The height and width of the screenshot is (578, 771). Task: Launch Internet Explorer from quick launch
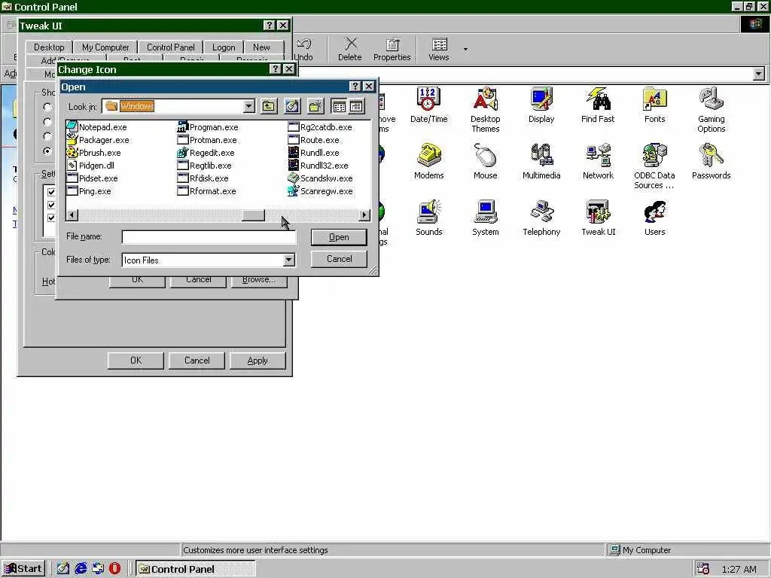tap(81, 569)
